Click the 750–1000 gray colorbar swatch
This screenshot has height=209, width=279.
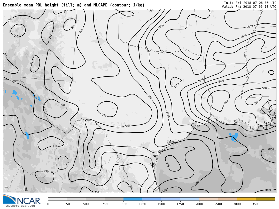coord(114,199)
